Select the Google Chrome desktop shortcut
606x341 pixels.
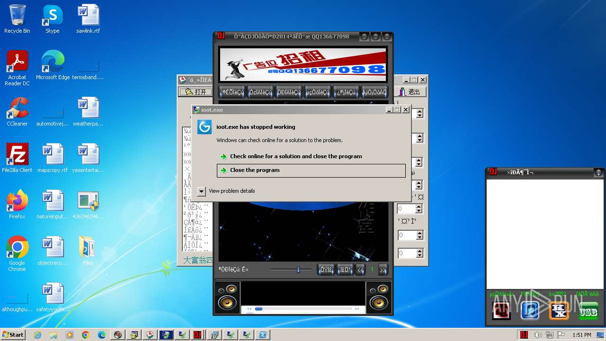[x=17, y=254]
